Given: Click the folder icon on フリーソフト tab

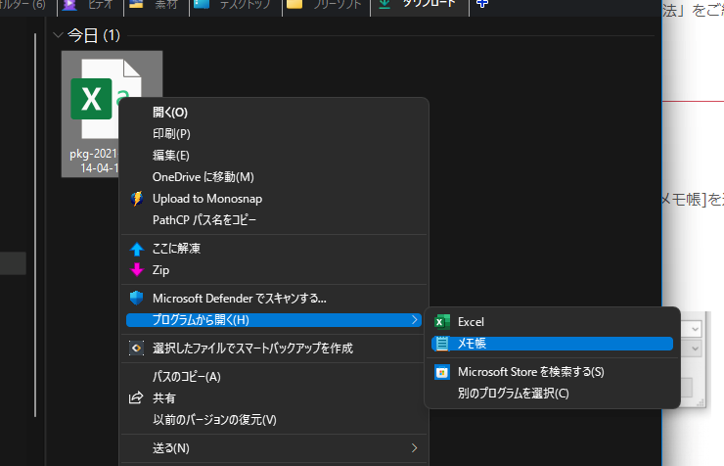Looking at the screenshot, I should (294, 4).
